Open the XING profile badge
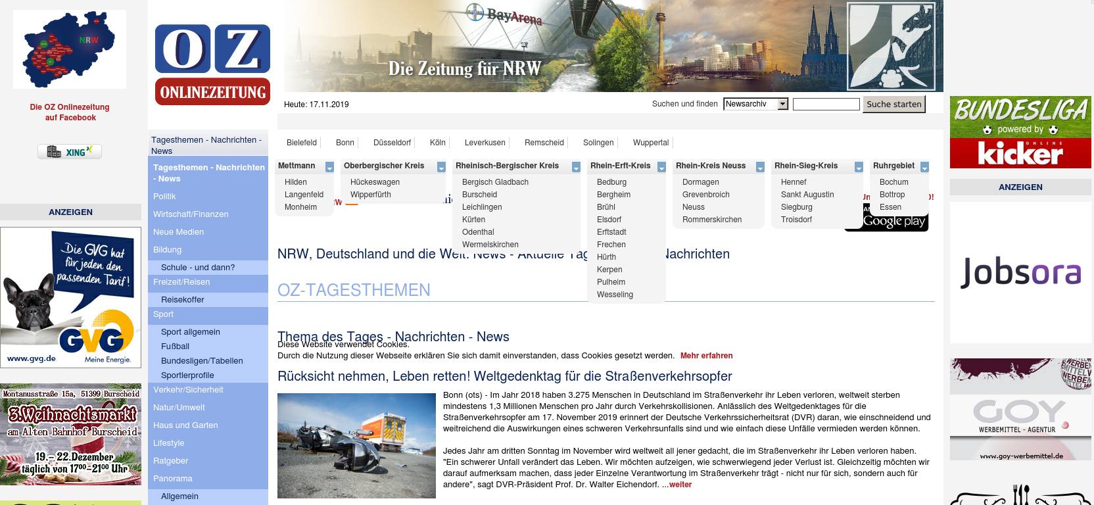 [x=70, y=152]
